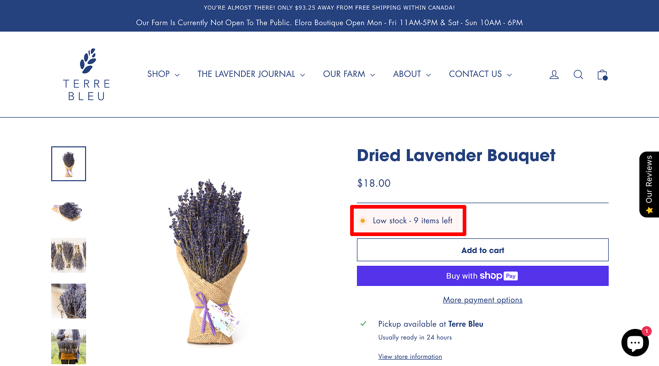Screen dimensions: 659x366
Task: Open the account login icon
Action: click(554, 75)
